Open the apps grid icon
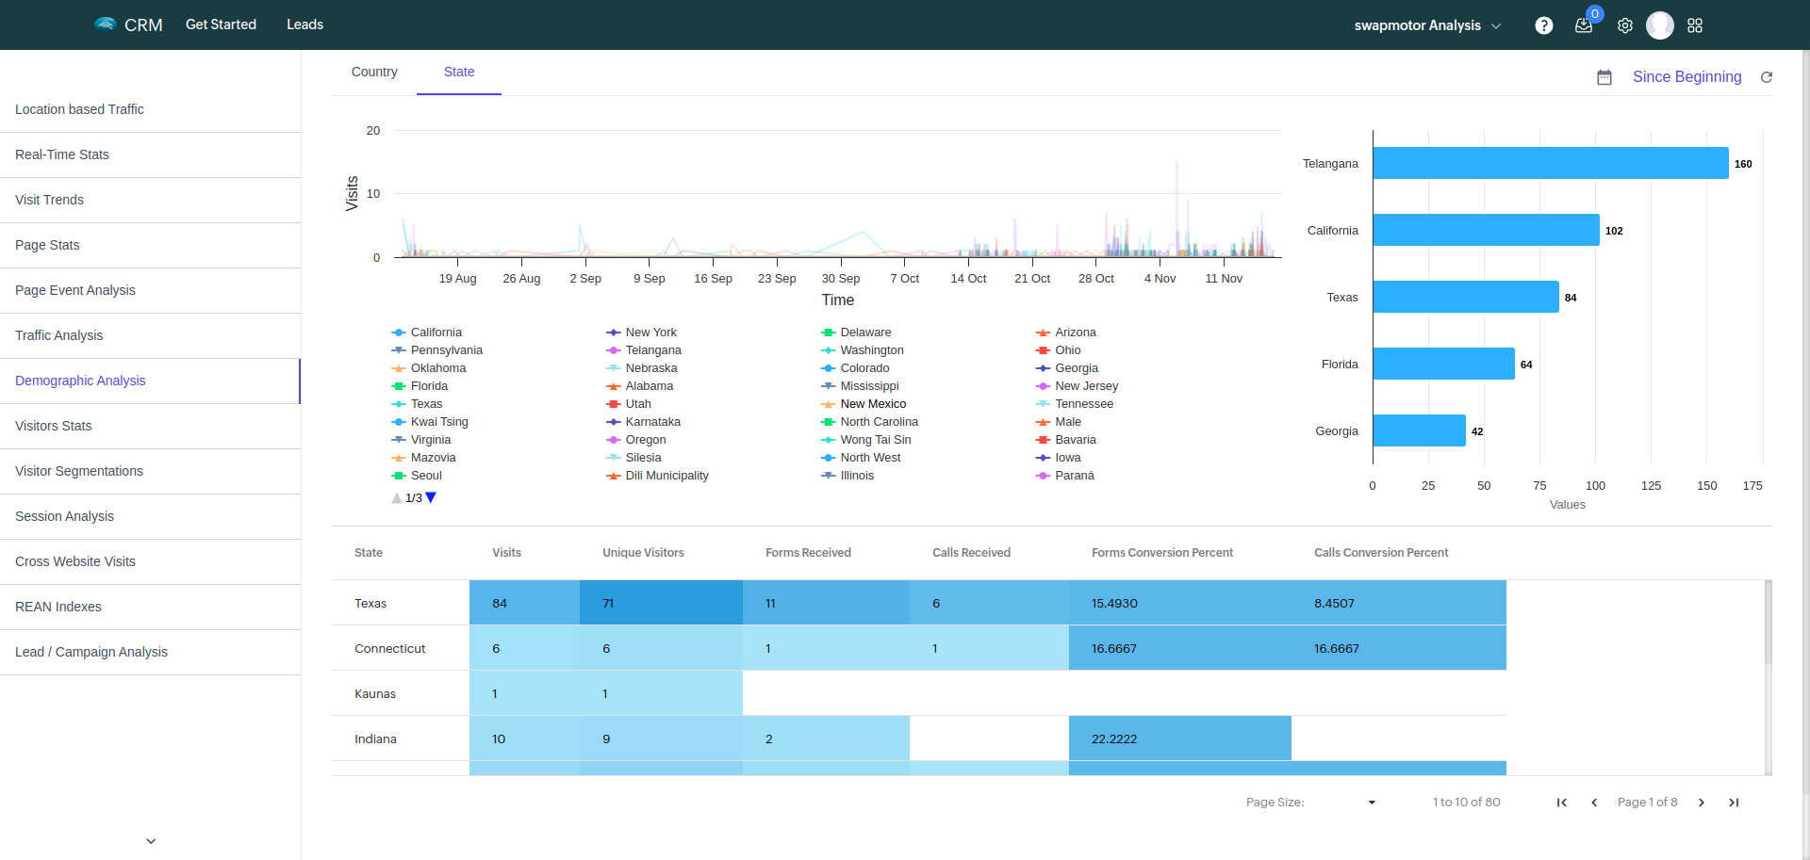 tap(1695, 25)
